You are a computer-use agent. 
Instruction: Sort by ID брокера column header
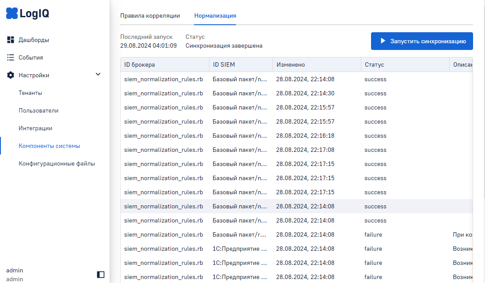pos(140,64)
